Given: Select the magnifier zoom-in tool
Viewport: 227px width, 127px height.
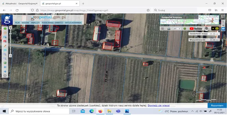Looking at the screenshot, I should (5, 54).
